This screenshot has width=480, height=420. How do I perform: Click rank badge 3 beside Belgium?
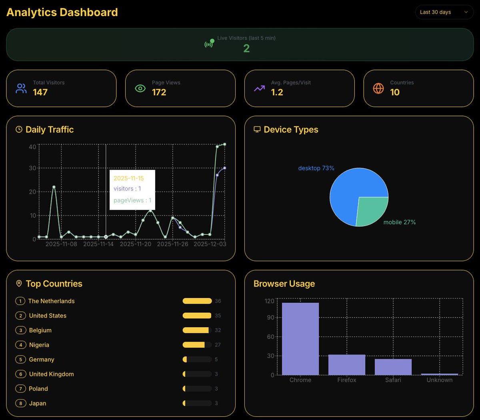(20, 330)
